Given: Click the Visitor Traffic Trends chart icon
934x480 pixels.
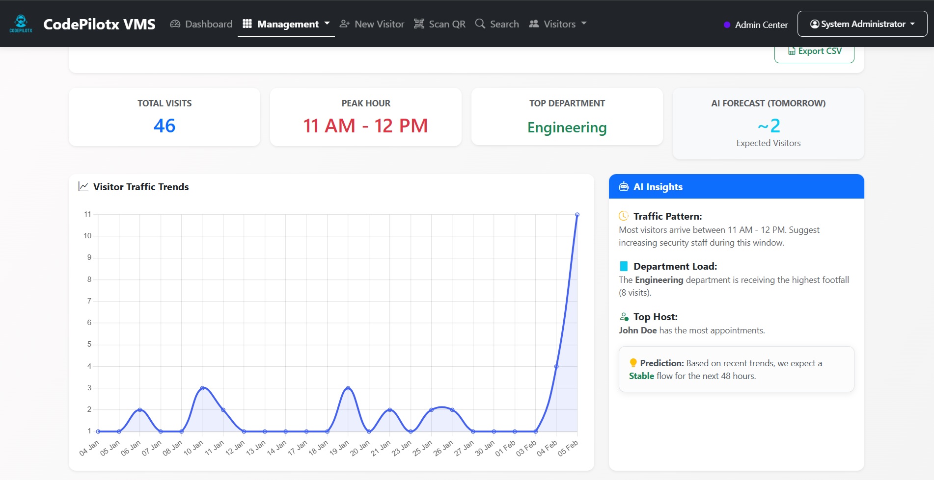Looking at the screenshot, I should coord(83,187).
